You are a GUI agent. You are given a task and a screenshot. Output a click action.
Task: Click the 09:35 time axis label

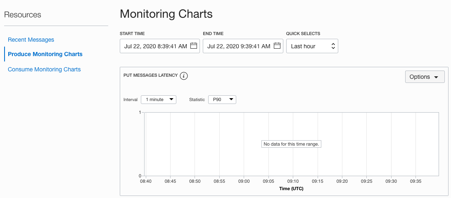415,181
